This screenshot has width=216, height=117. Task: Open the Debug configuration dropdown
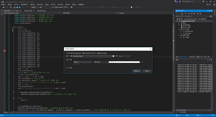click(34, 7)
